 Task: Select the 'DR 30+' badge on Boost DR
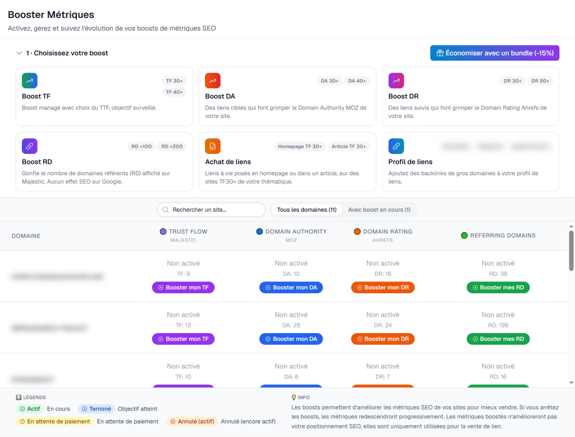point(512,81)
